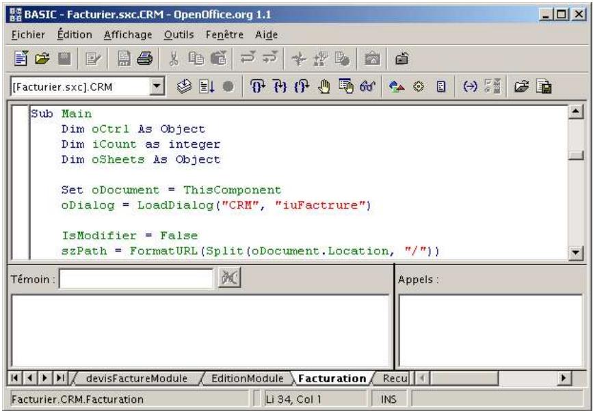Click the Controls icon
Image resolution: width=593 pixels, height=411 pixels.
492,87
